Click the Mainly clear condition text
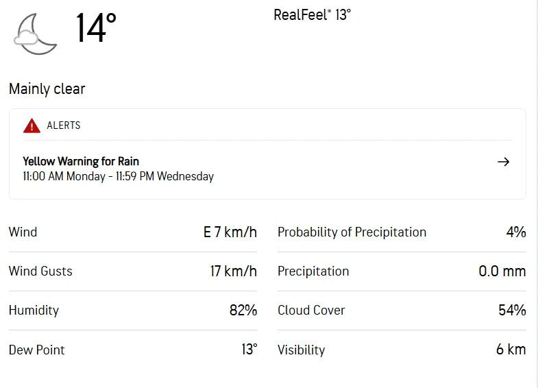 [x=47, y=89]
